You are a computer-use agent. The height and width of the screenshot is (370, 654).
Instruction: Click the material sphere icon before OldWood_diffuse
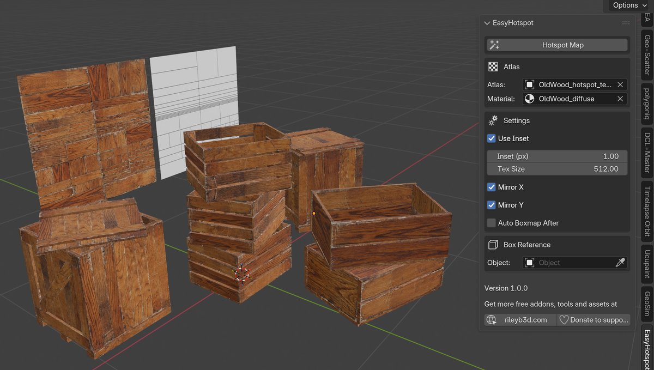(529, 99)
